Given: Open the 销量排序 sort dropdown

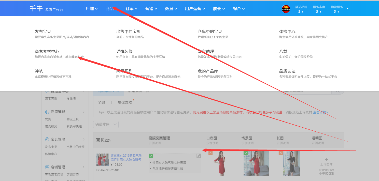Looking at the screenshot, I should (x=106, y=124).
